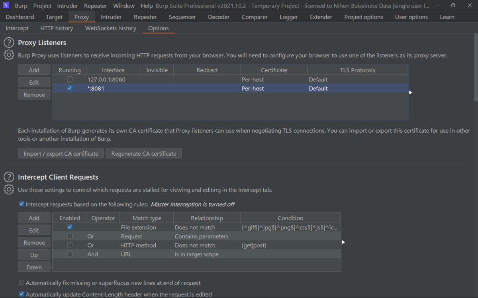The width and height of the screenshot is (478, 298).
Task: Click Import / export CA certificate
Action: tap(61, 153)
